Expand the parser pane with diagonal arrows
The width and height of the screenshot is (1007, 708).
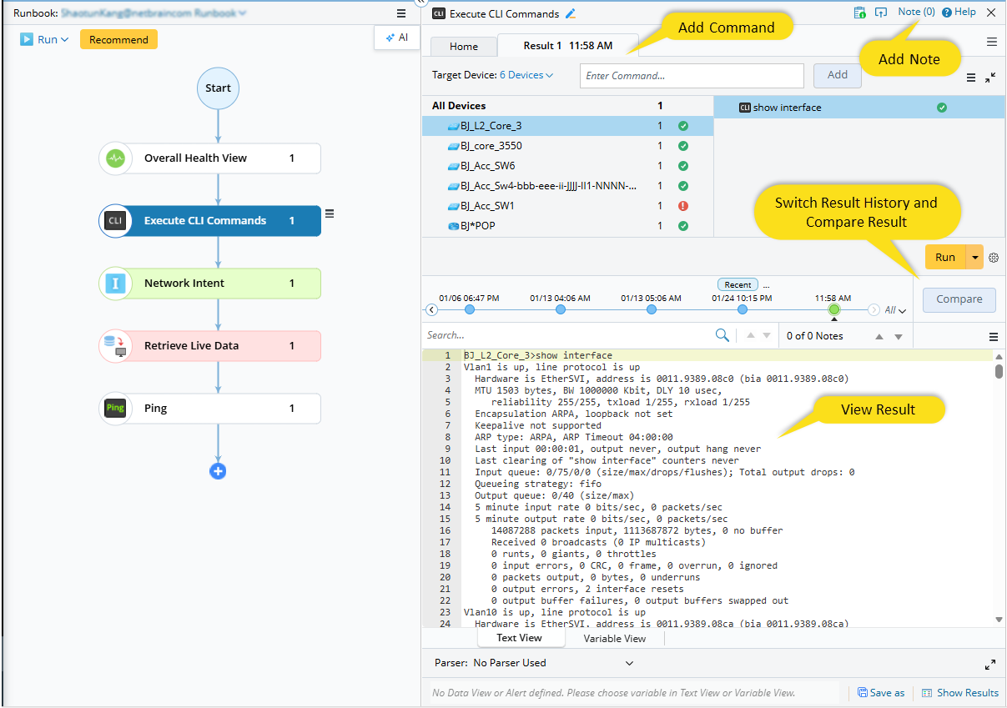990,665
